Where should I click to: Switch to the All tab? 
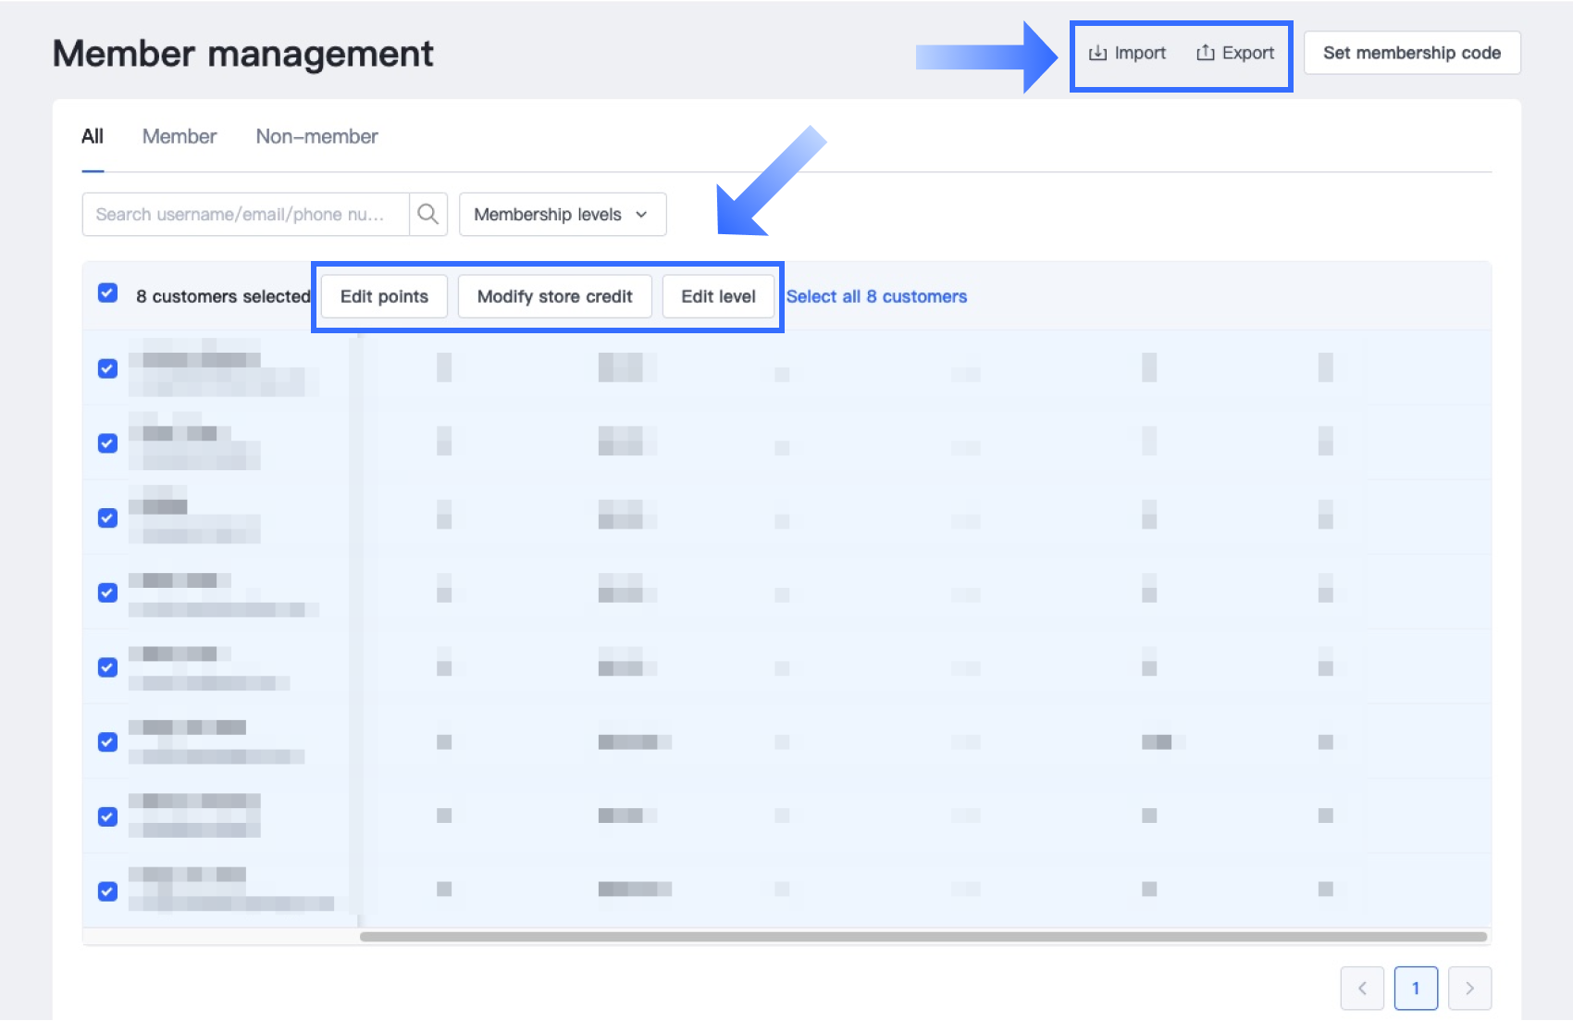click(93, 136)
